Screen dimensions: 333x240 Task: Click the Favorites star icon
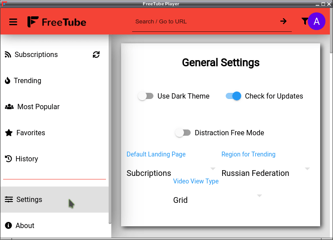[x=9, y=133]
